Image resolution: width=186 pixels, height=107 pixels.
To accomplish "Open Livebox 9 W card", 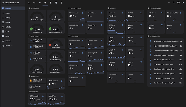I will pyautogui.click(x=135, y=78).
